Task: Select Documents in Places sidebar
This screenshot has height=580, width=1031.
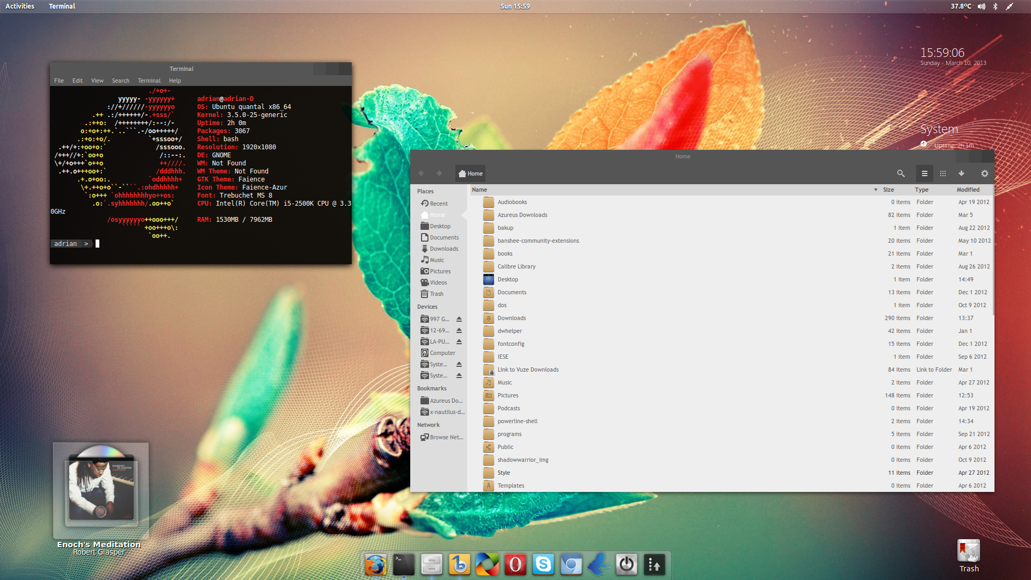Action: pos(440,237)
